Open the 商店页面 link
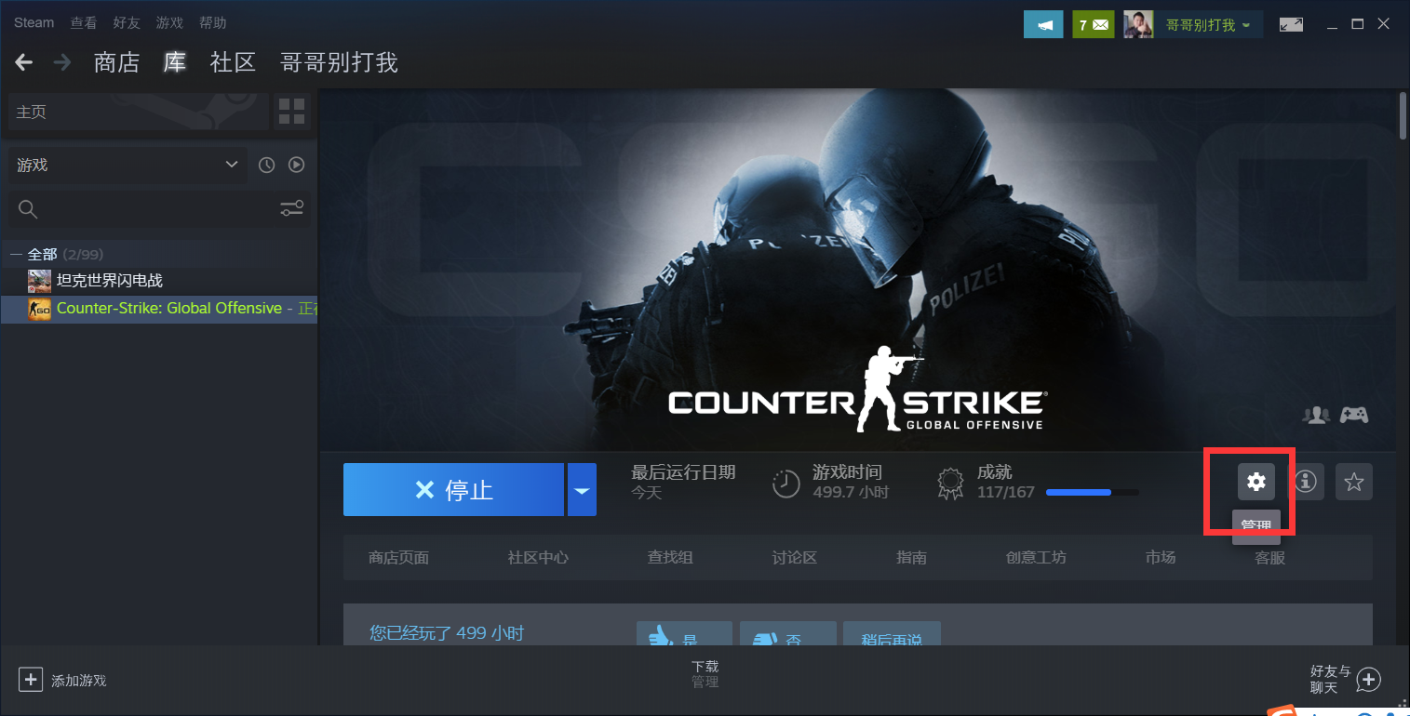The image size is (1410, 716). pos(398,558)
